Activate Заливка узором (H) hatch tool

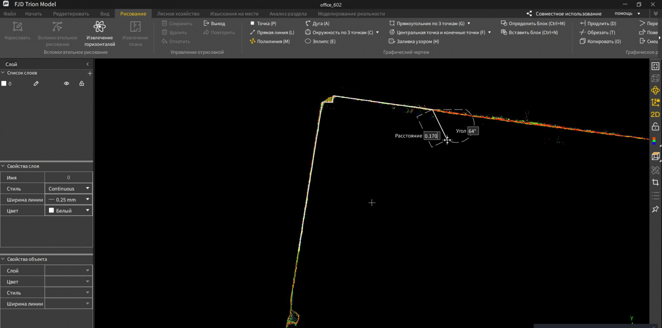(x=414, y=41)
